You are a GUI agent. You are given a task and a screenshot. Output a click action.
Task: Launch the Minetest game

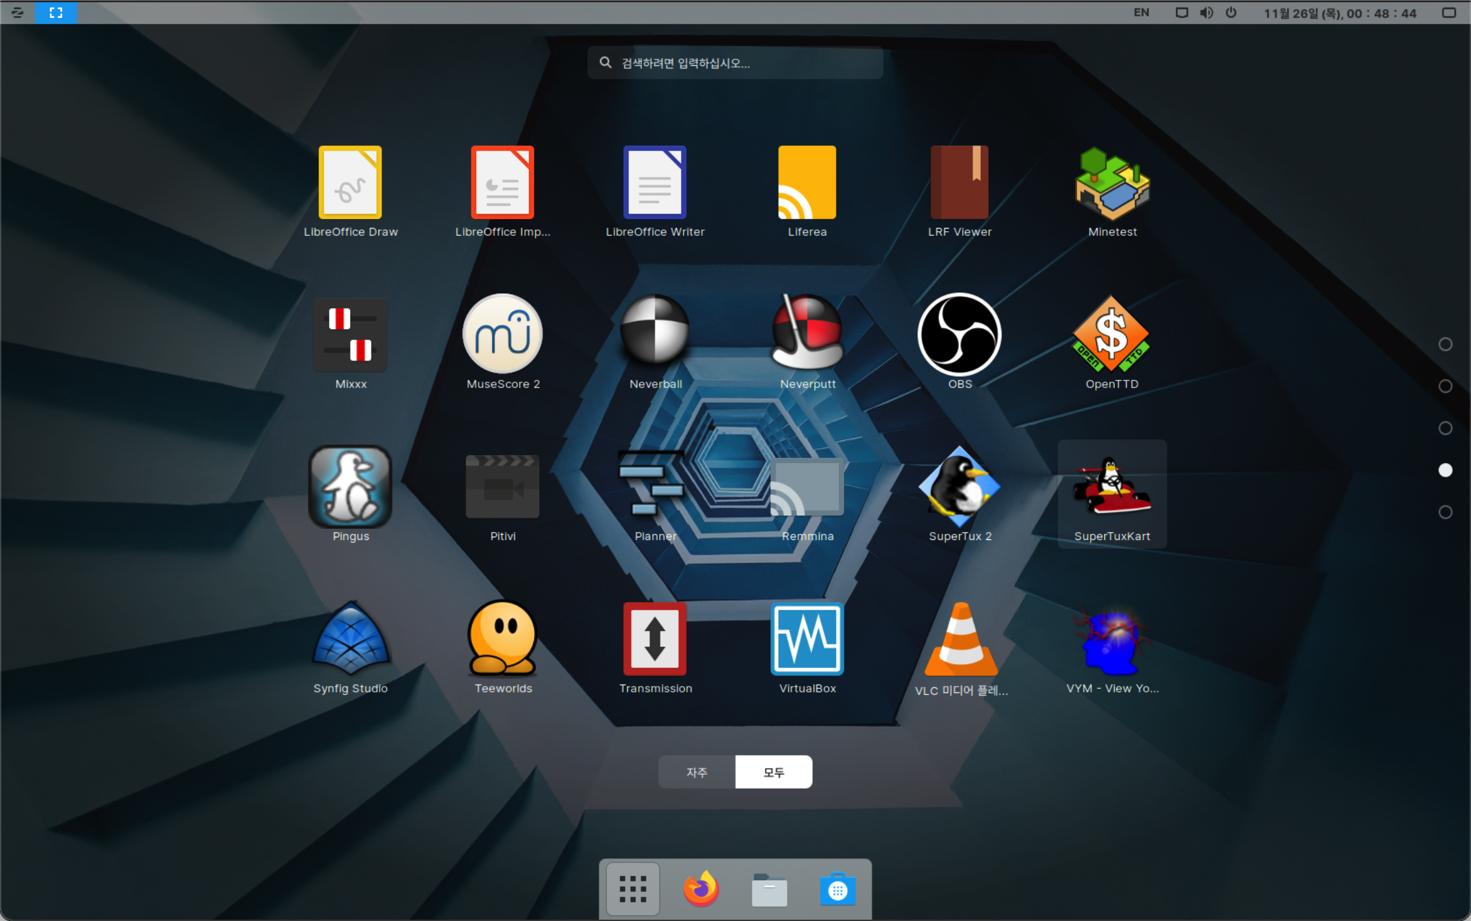[x=1112, y=191]
